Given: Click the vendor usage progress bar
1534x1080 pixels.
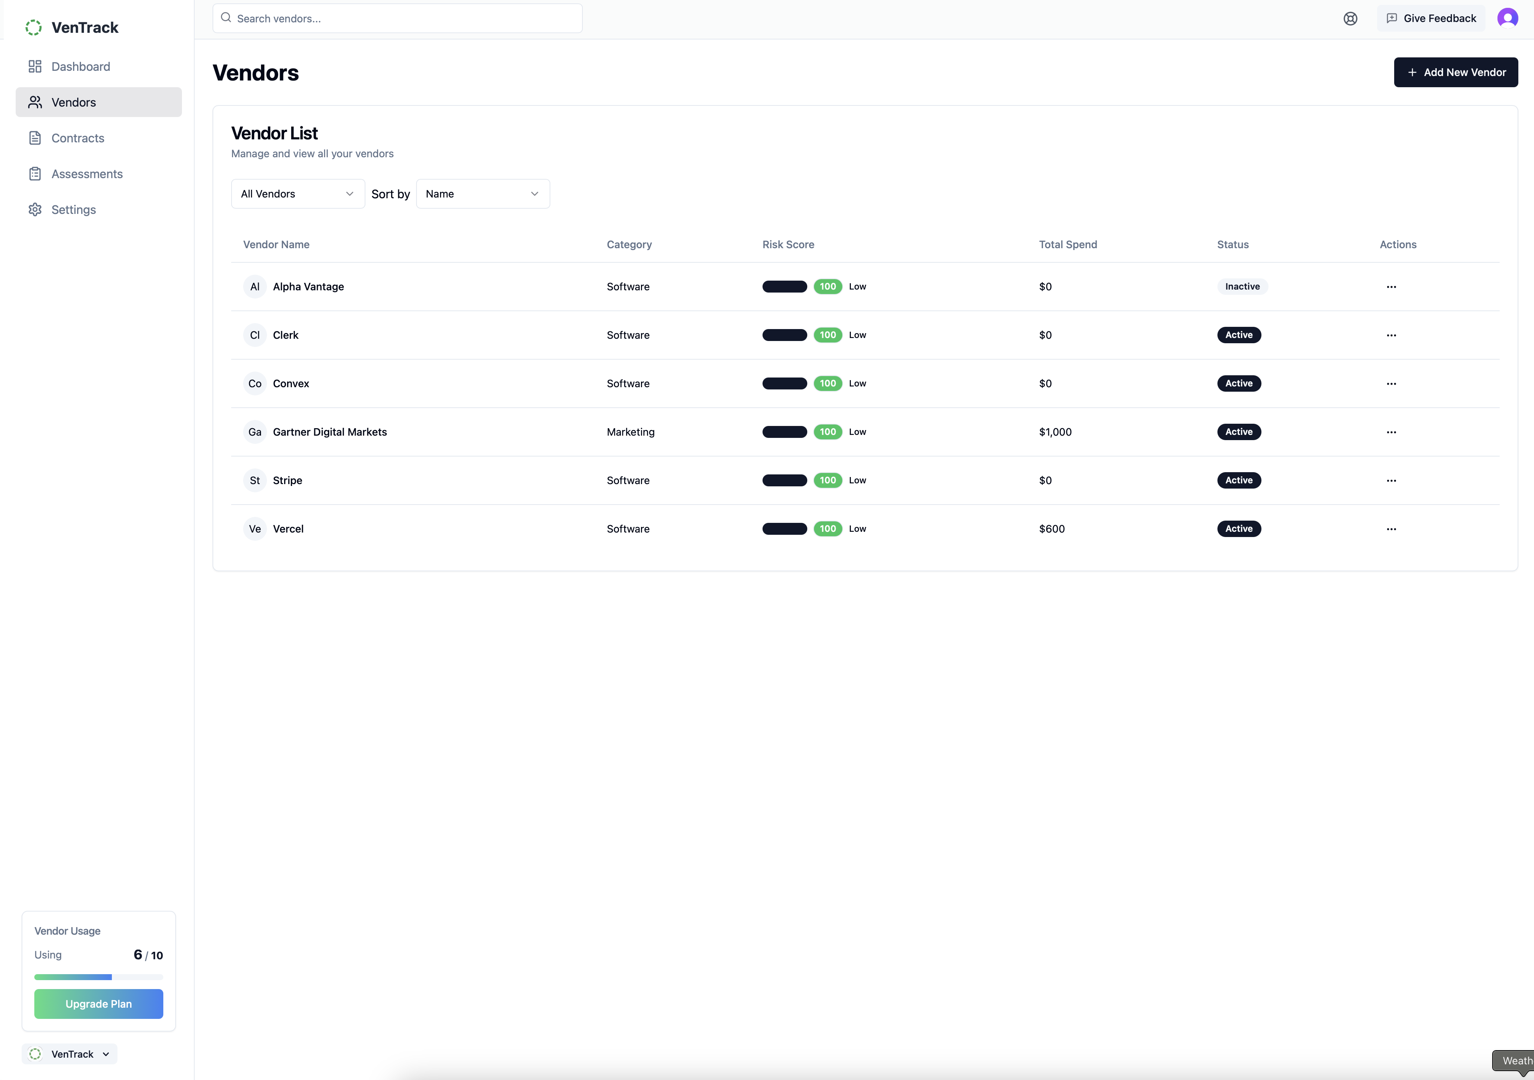Looking at the screenshot, I should tap(98, 976).
